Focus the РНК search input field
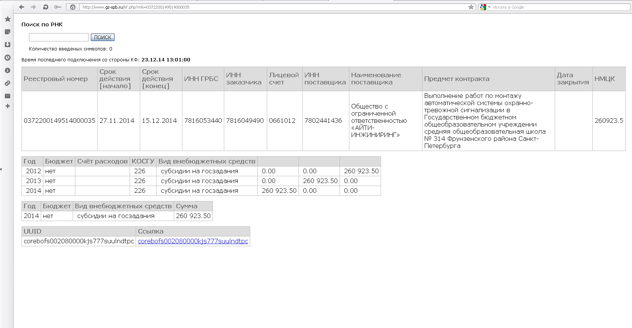The image size is (632, 328). (59, 37)
